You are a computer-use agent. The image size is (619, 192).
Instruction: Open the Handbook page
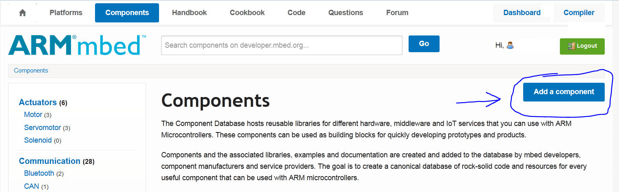pyautogui.click(x=189, y=13)
